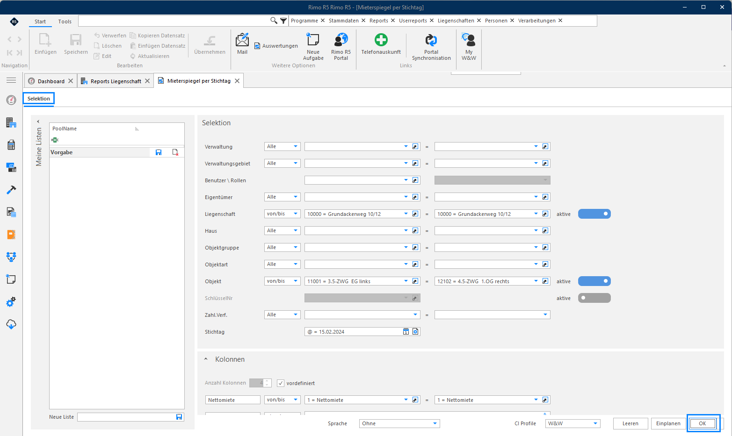Open Auswertungen in the ribbon
The width and height of the screenshot is (732, 436).
[x=276, y=46]
